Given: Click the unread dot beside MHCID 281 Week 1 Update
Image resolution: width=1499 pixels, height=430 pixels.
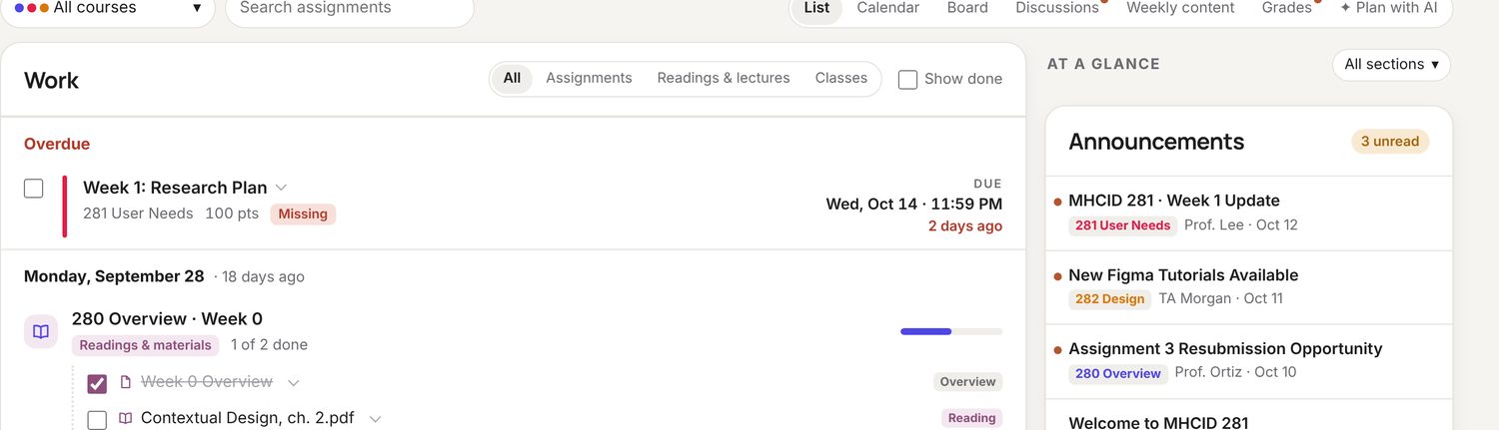Looking at the screenshot, I should pos(1057,202).
